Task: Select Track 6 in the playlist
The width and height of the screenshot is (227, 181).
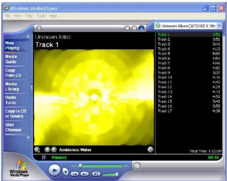Action: tap(189, 59)
